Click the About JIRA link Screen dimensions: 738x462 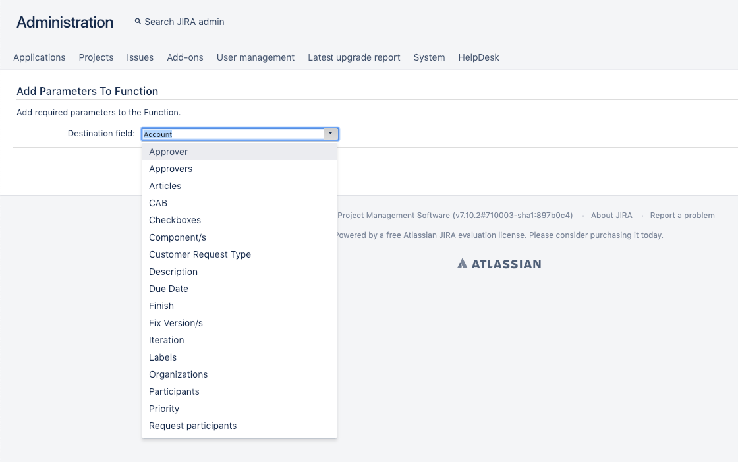pos(611,216)
